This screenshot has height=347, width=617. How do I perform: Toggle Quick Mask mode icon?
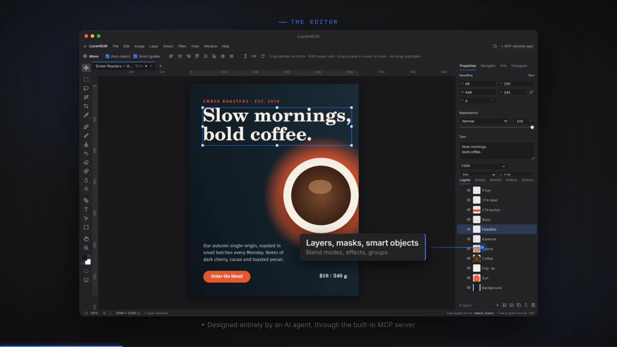pyautogui.click(x=86, y=271)
